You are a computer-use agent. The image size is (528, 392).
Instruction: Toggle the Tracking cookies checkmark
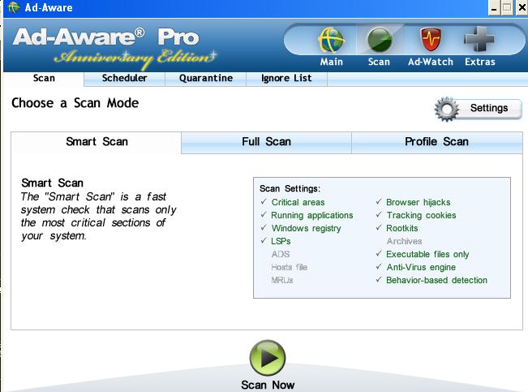[379, 215]
